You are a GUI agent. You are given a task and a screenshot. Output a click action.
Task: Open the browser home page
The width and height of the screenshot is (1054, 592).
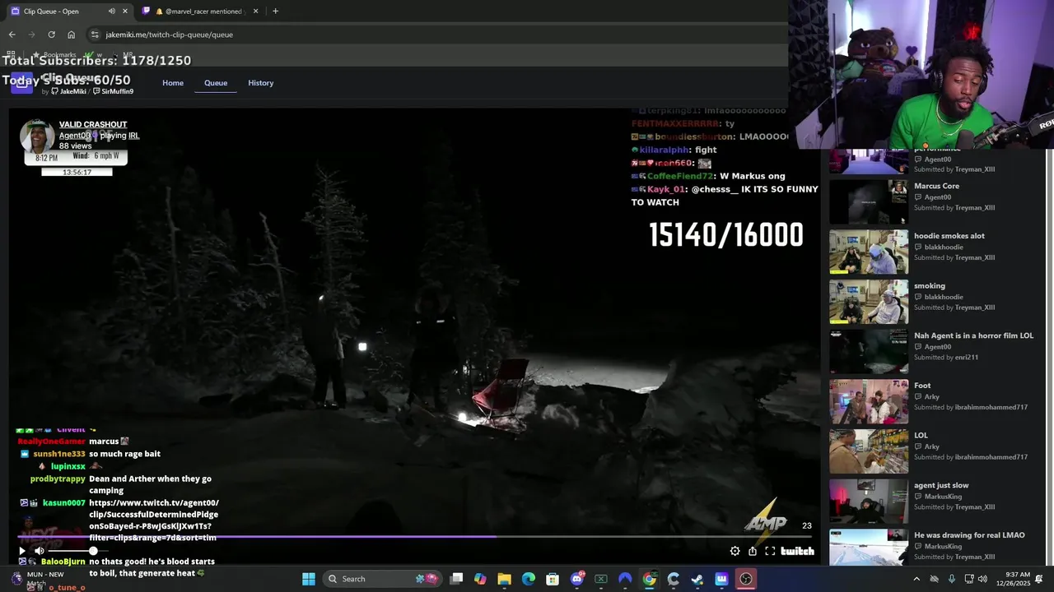pyautogui.click(x=71, y=35)
